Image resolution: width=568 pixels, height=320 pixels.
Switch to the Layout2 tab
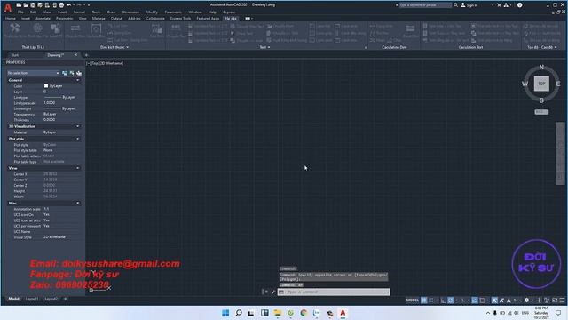coord(51,299)
